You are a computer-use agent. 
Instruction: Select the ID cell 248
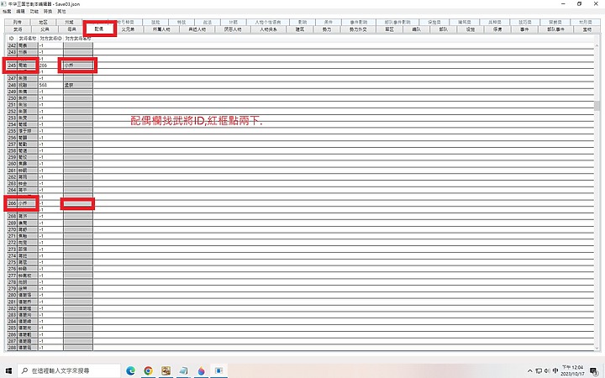[12, 85]
